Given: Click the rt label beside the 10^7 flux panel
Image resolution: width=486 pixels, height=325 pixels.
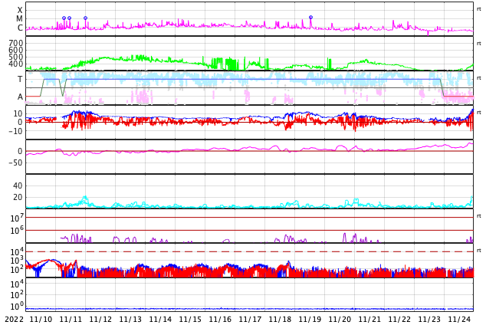Looking at the screenshot, I should click(479, 215).
